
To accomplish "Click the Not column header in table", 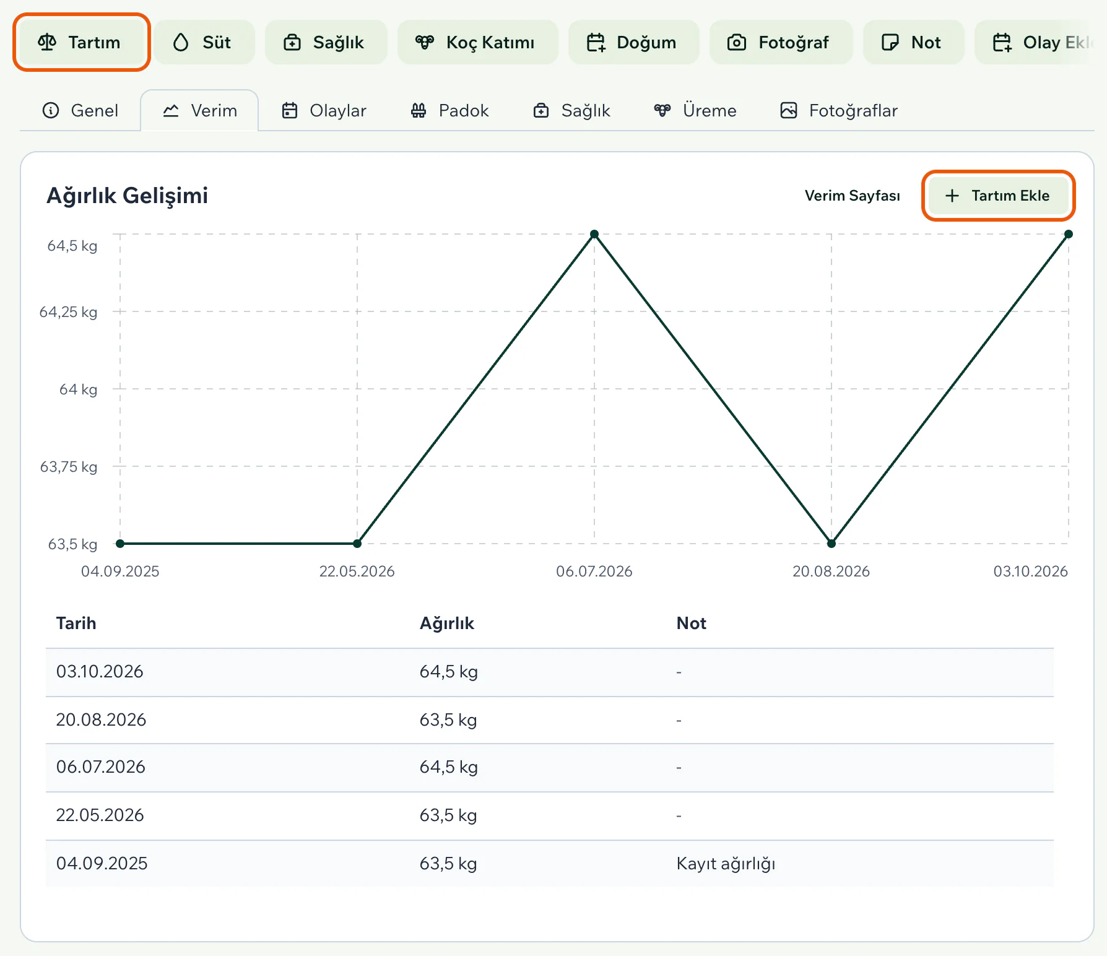I will [691, 623].
